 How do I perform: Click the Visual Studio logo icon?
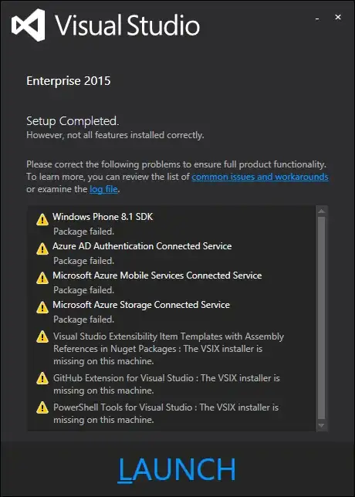(29, 25)
